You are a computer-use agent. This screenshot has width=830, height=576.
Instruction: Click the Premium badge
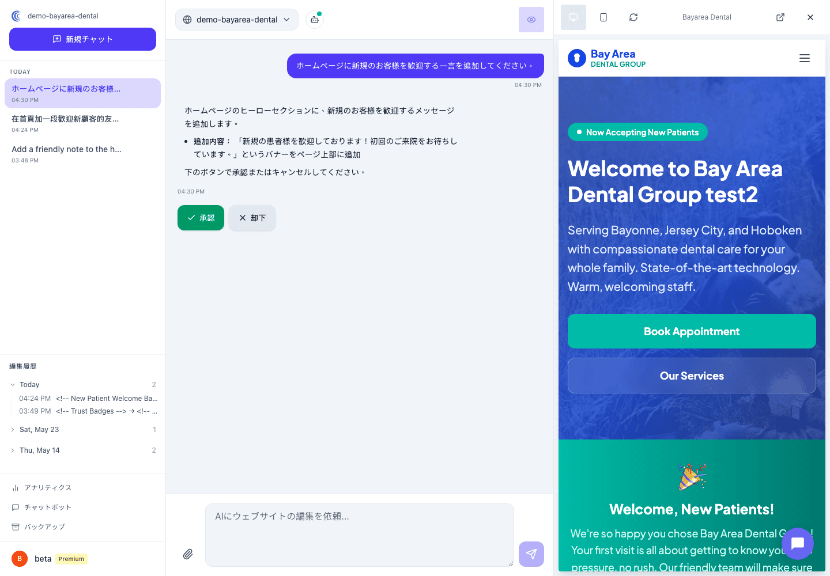(x=71, y=559)
